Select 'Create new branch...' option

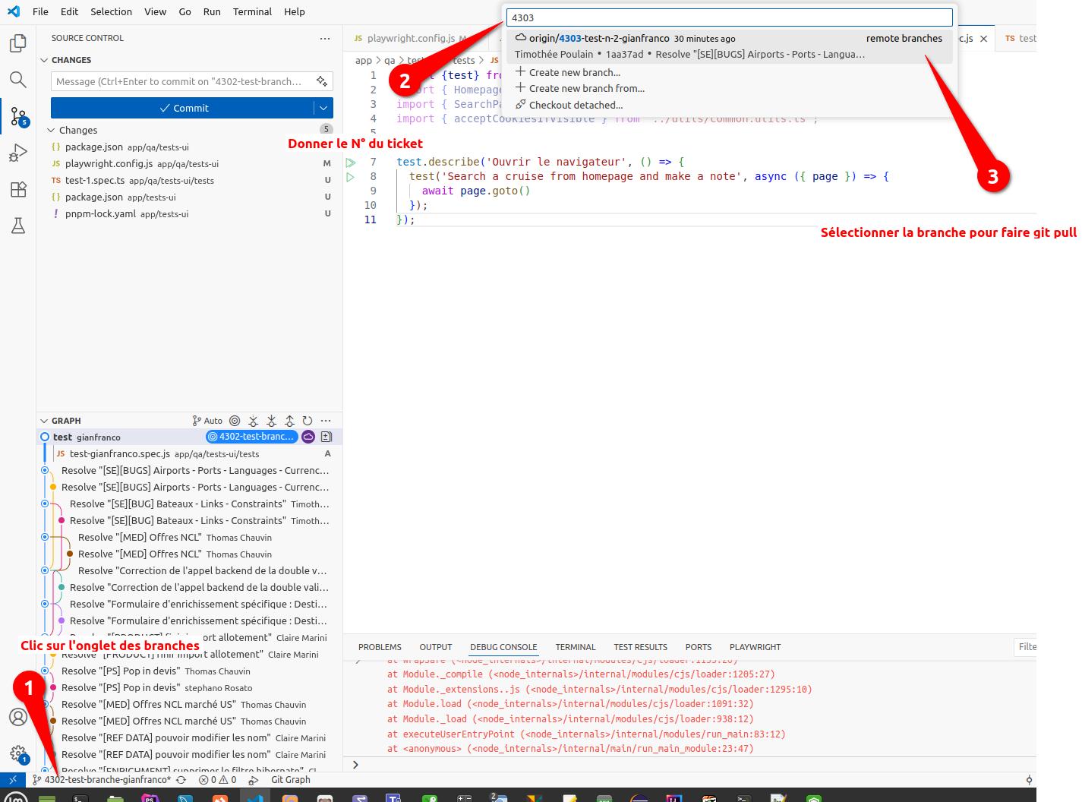(x=574, y=72)
